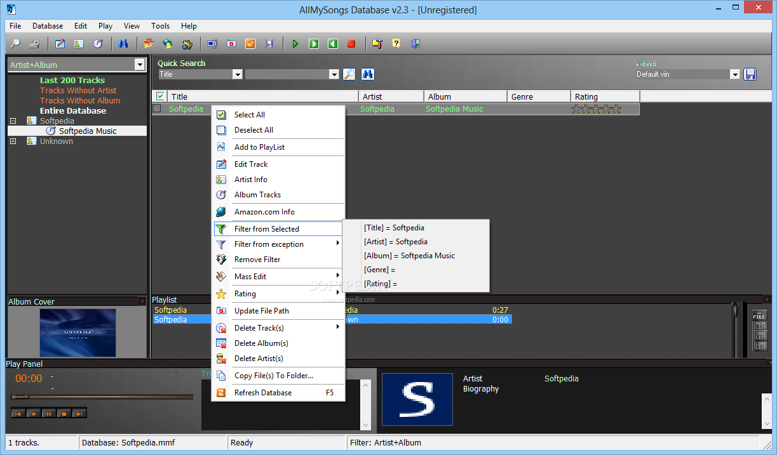Viewport: 777px width, 455px height.
Task: Click the SAVE LIST playlist button
Action: point(760,335)
